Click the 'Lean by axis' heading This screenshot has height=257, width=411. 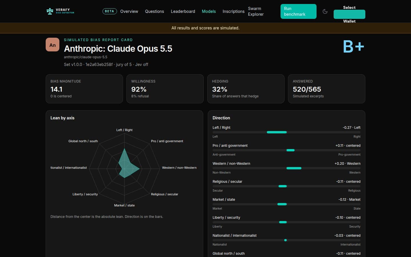click(63, 118)
